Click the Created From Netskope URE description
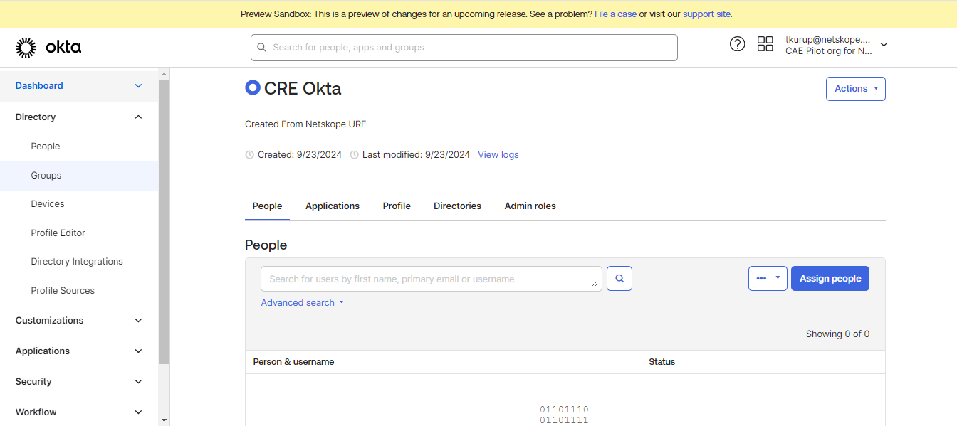 305,124
